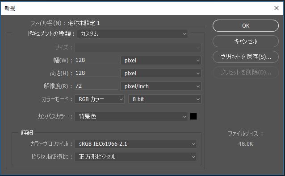The image size is (285, 176).
Task: Open the カンバスカラー dropdown showing 背景色
Action: [131, 116]
